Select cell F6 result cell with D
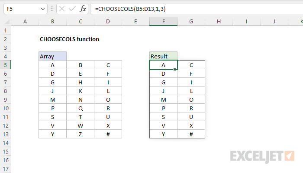303x173 pixels. pos(163,74)
